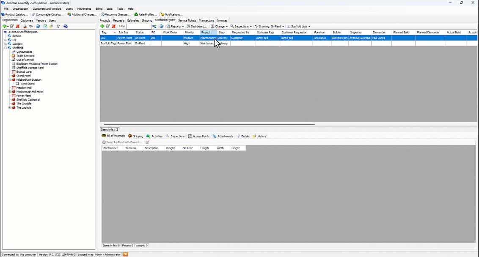Expand the Mosborough Hall Hotel node
Image resolution: width=479 pixels, height=257 pixels.
[10, 92]
